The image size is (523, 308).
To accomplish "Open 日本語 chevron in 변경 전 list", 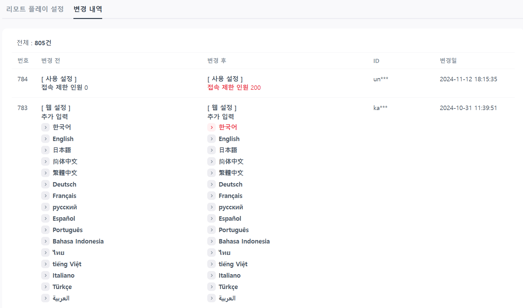I will pos(46,150).
